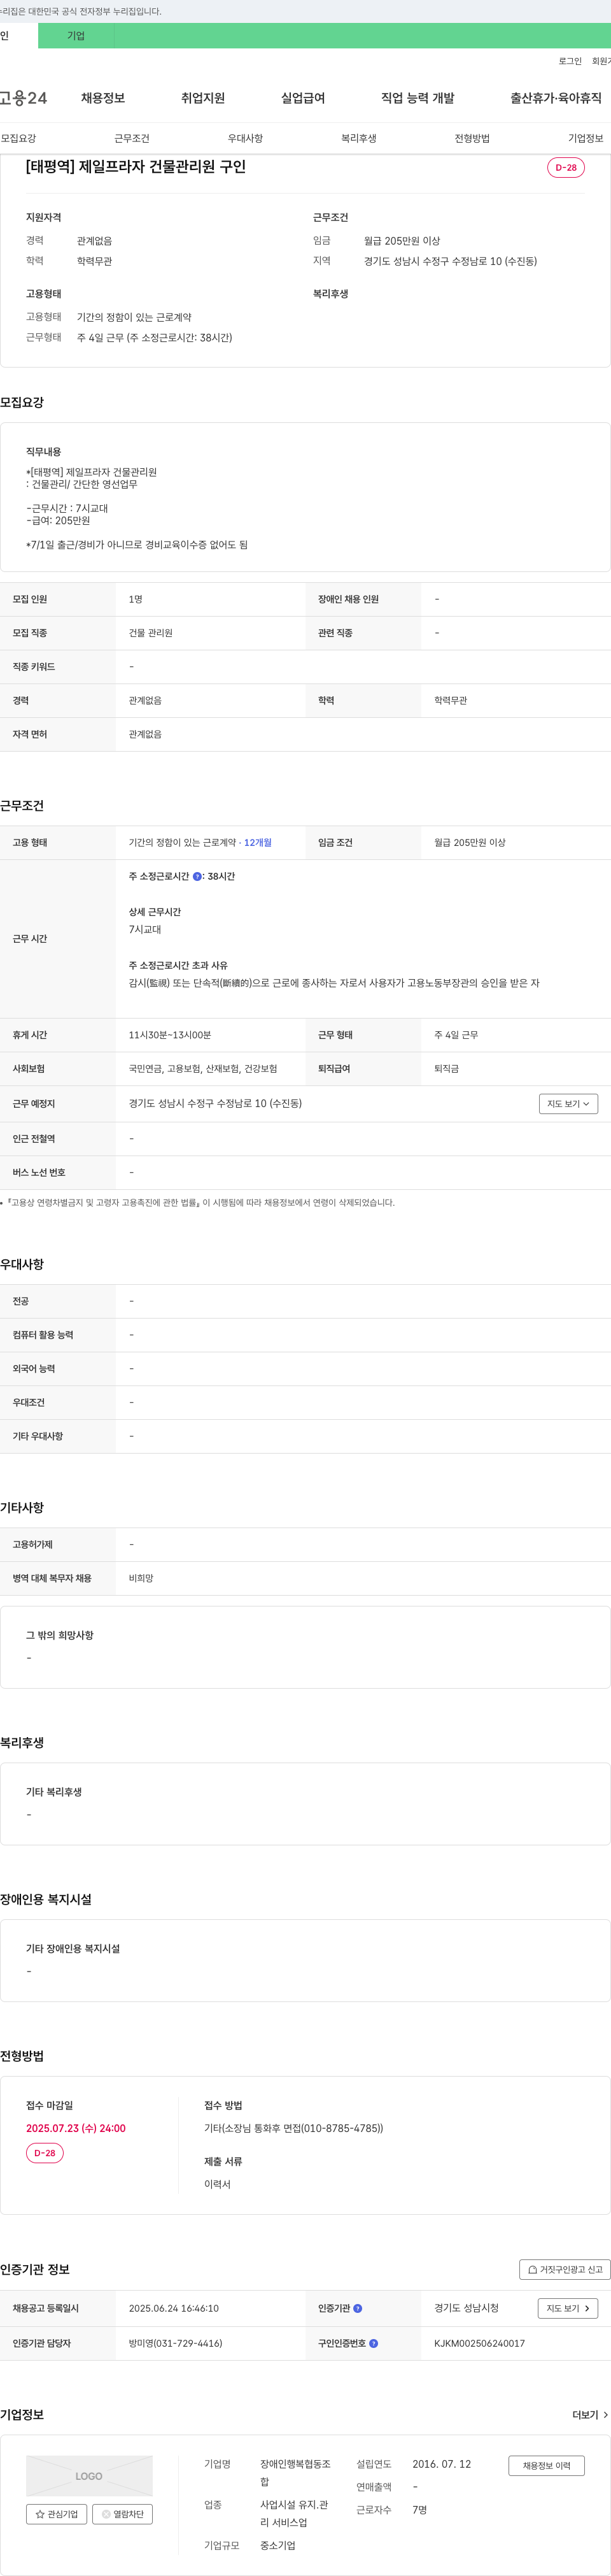
Task: Click the 고용24 site logo
Action: click(23, 98)
